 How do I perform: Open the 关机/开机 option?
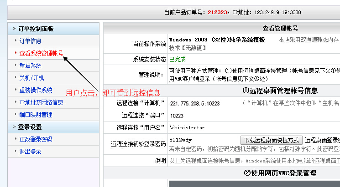(x=32, y=78)
